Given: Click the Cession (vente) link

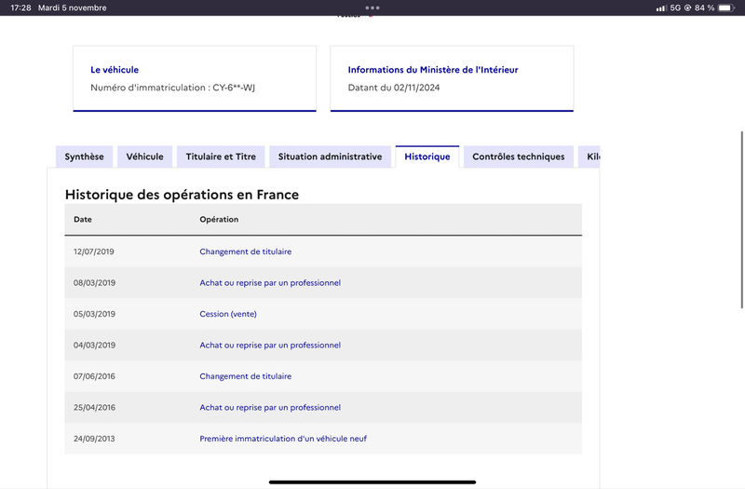Looking at the screenshot, I should (228, 314).
